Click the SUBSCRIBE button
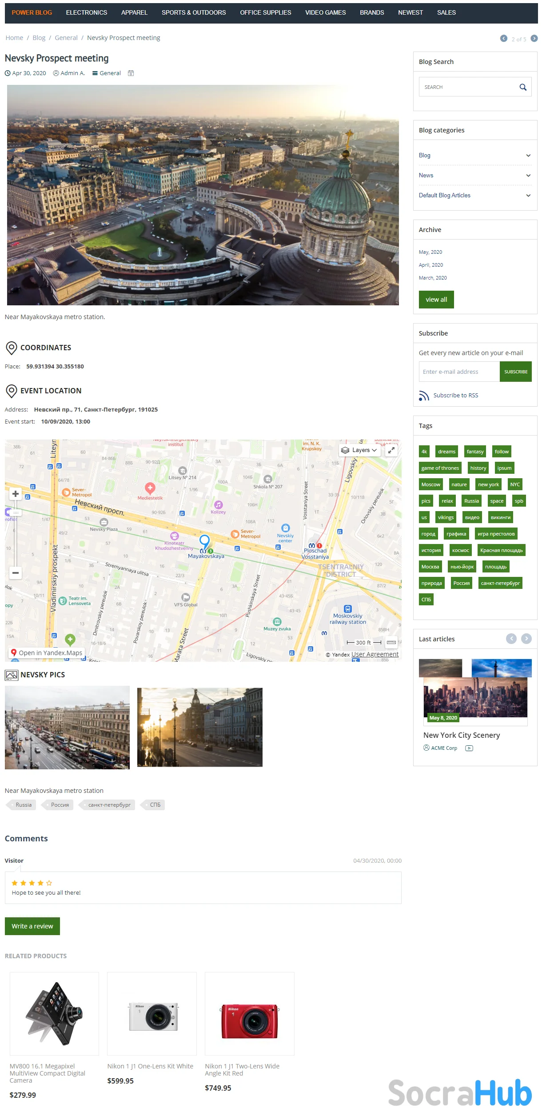The height and width of the screenshot is (1108, 542). coord(516,372)
